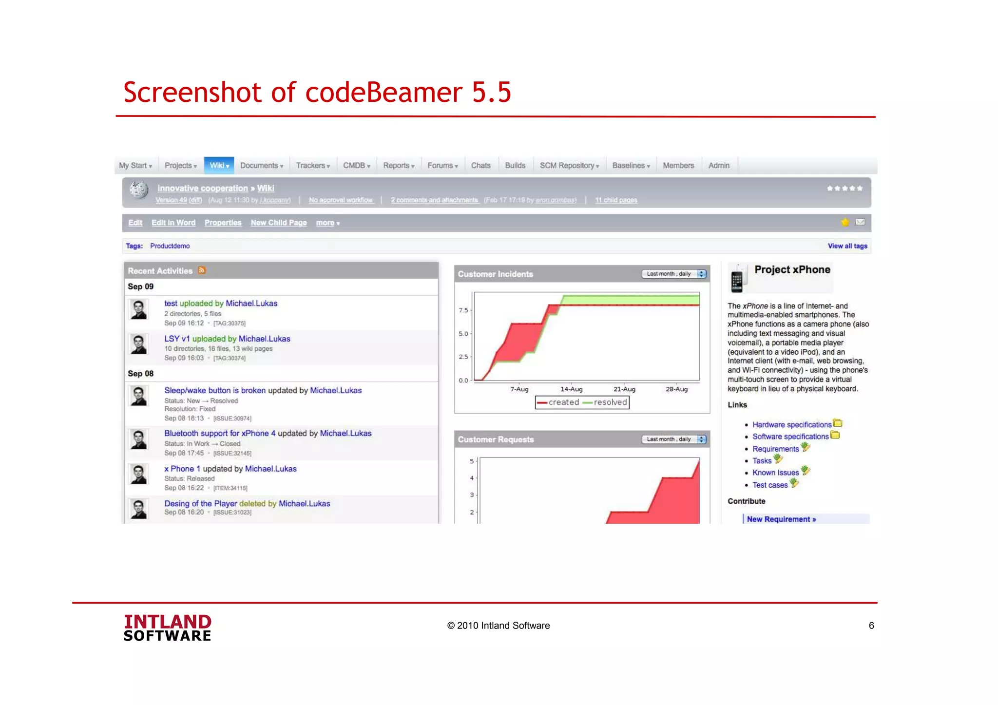Click the RSS feed icon beside Recent Activities
The image size is (998, 705).
tap(202, 270)
